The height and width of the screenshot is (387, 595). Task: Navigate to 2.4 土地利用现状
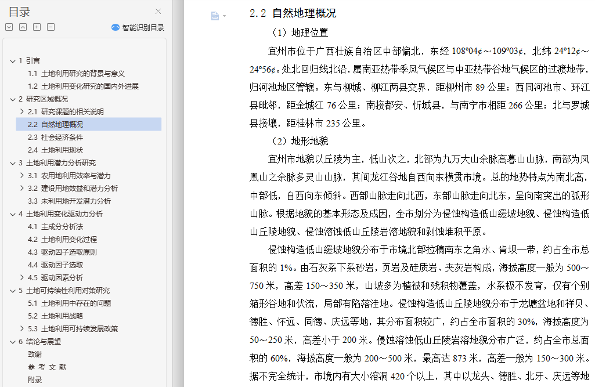pyautogui.click(x=55, y=150)
